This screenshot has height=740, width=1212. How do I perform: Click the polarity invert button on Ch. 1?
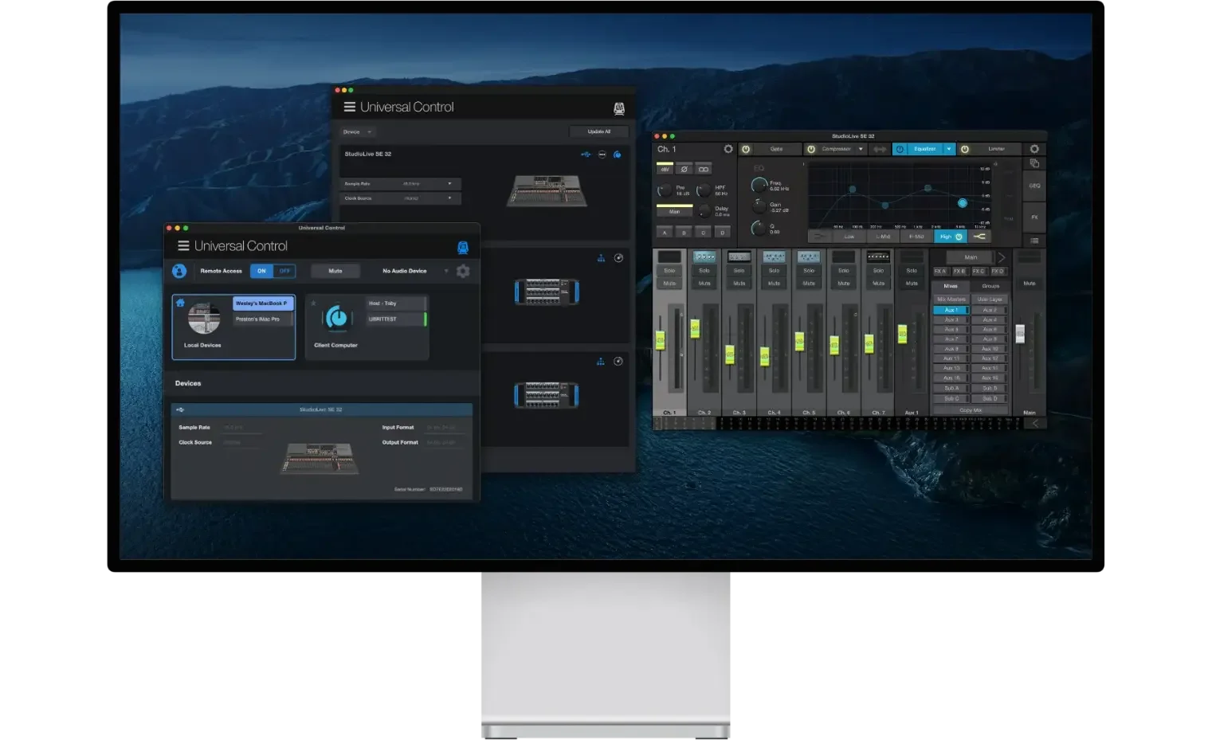click(684, 169)
